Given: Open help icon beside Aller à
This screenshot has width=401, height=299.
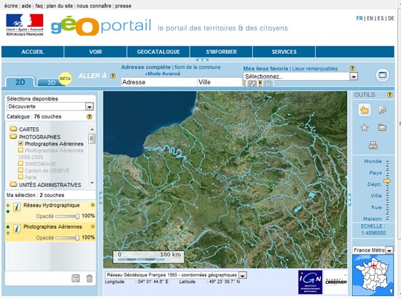Looking at the screenshot, I should pyautogui.click(x=113, y=76).
